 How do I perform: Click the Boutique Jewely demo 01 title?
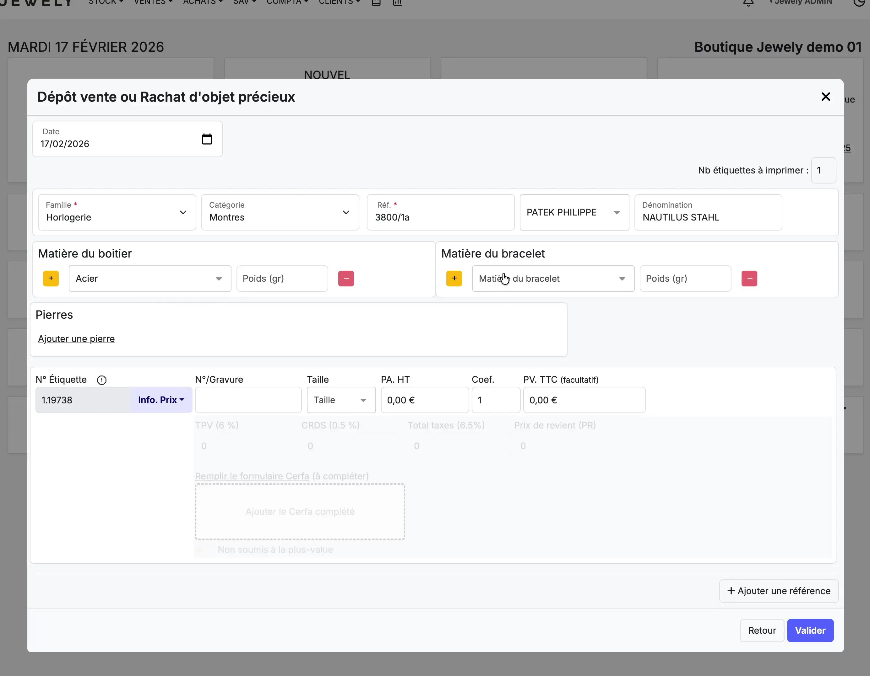pyautogui.click(x=778, y=47)
